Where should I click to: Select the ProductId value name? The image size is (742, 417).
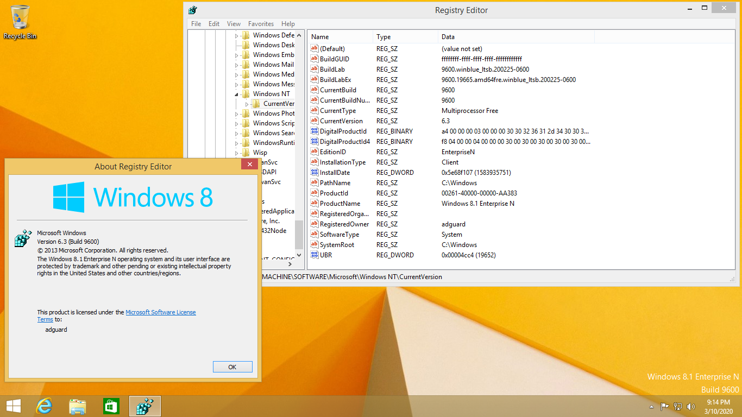tap(334, 193)
